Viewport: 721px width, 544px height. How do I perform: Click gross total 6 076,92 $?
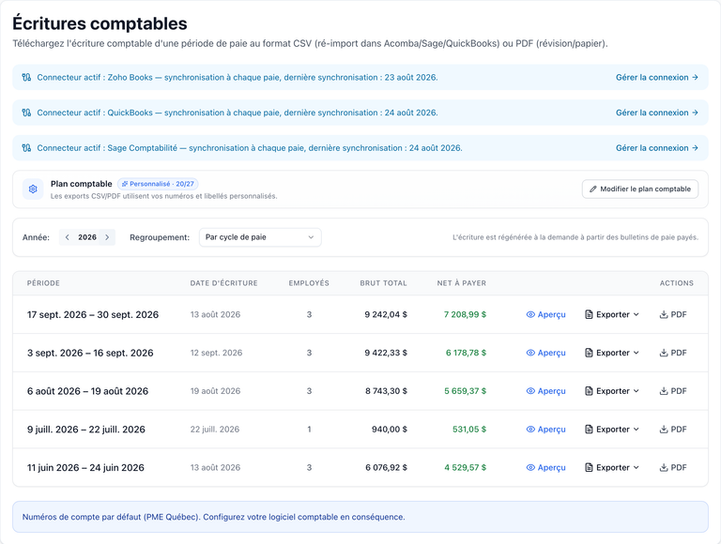386,467
